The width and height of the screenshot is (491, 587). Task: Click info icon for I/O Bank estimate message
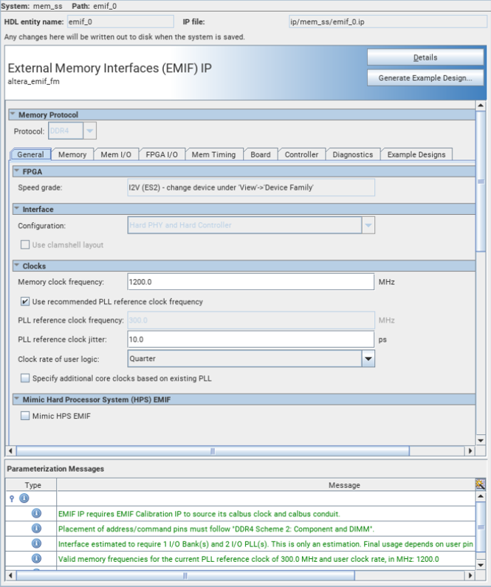37,543
